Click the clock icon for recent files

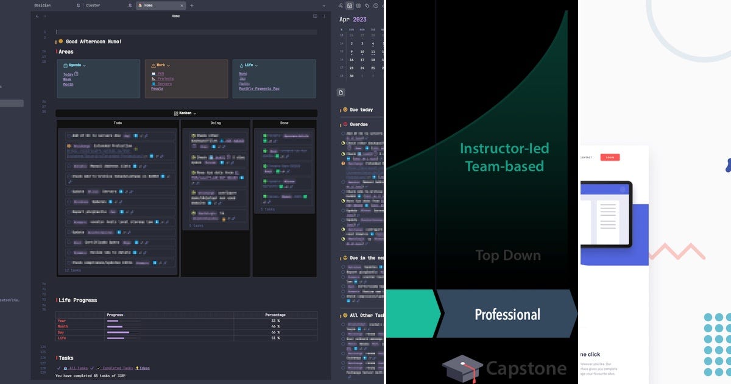[x=376, y=6]
